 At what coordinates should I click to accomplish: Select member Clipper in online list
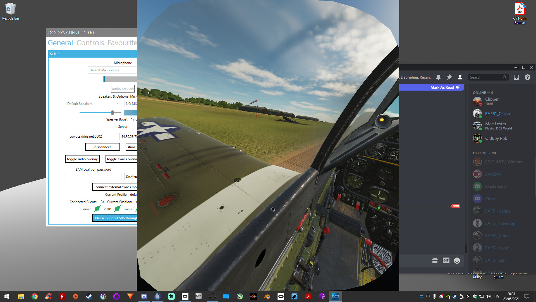click(501, 101)
